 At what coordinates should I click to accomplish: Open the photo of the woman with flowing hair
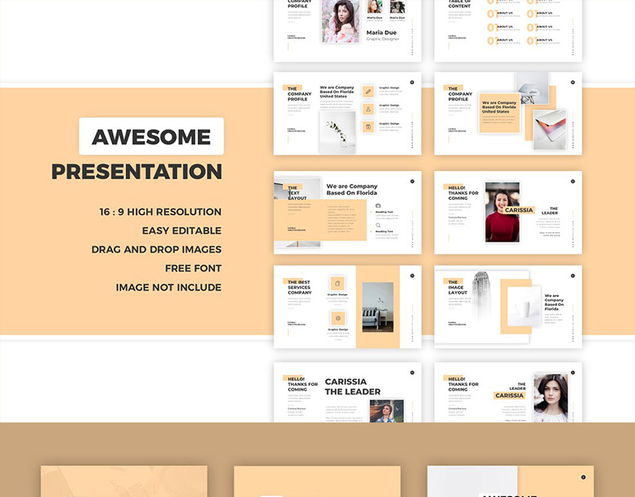coord(387,411)
